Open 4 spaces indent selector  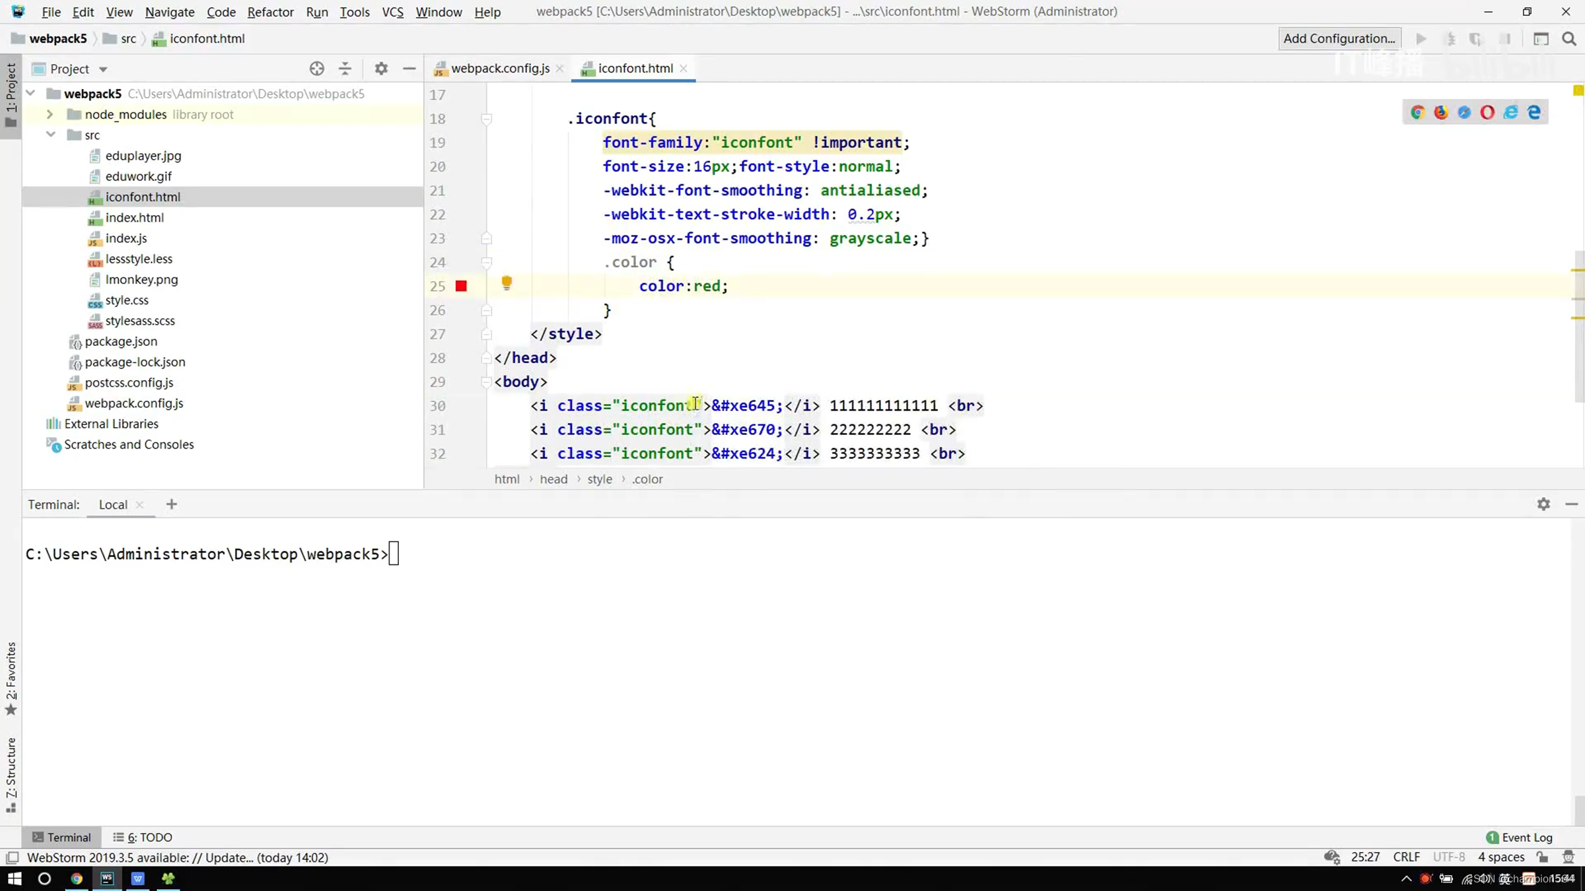pos(1500,857)
